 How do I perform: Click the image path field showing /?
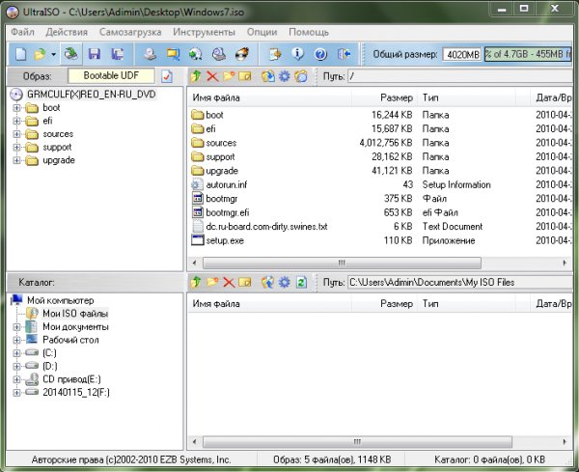point(460,76)
